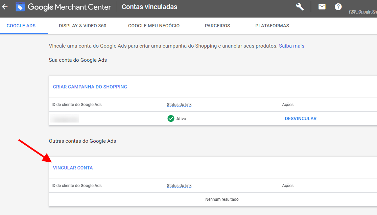The image size is (377, 215).
Task: Click second table's Ações column header
Action: click(x=288, y=186)
